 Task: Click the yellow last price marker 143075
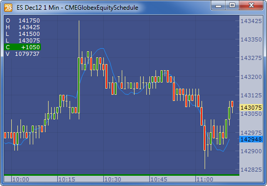tap(251, 108)
